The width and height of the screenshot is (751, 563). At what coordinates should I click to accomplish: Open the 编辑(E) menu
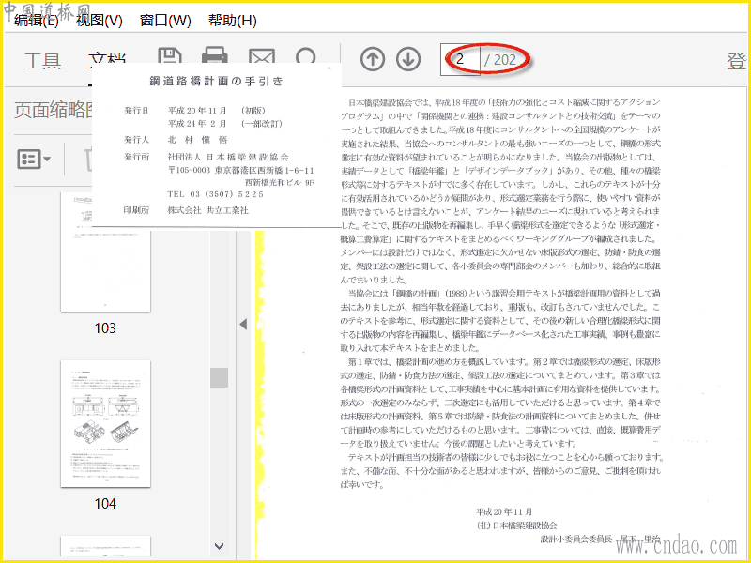tap(37, 21)
